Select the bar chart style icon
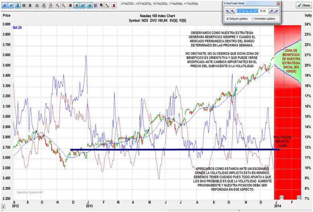This screenshot has height=212, width=313. pyautogui.click(x=4, y=5)
